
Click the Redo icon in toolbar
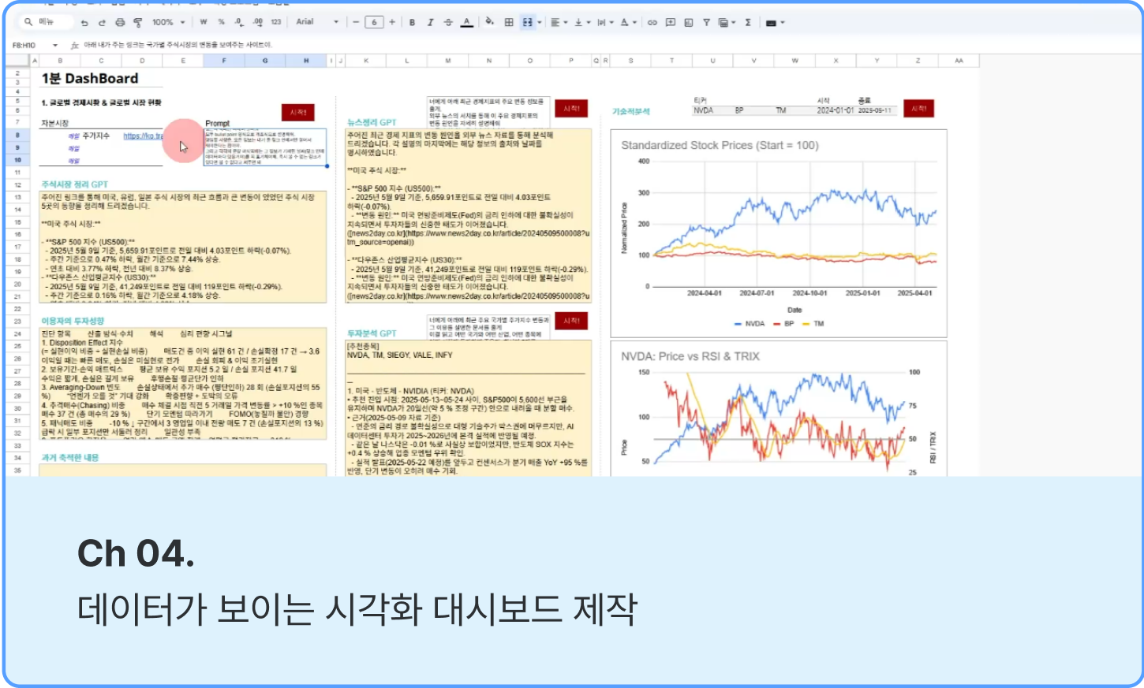(x=102, y=22)
